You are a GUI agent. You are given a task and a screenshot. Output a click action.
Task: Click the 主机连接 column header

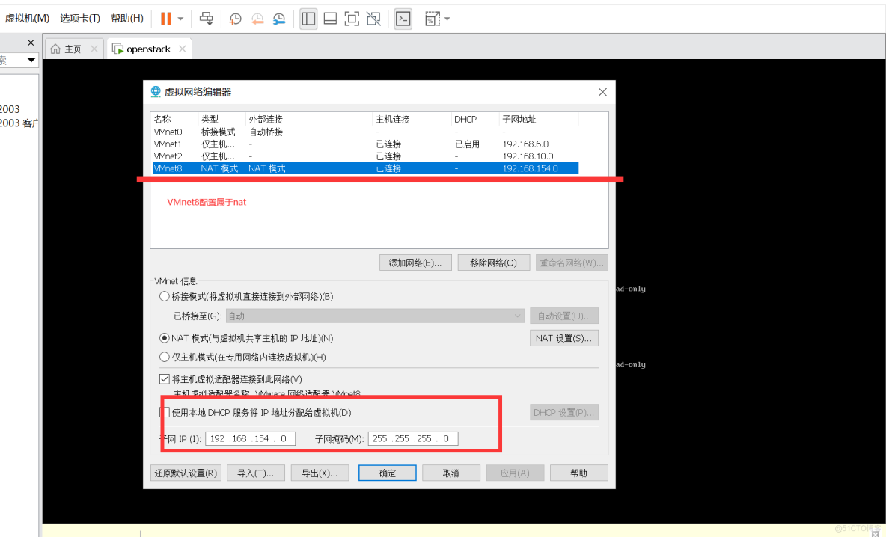pos(412,119)
